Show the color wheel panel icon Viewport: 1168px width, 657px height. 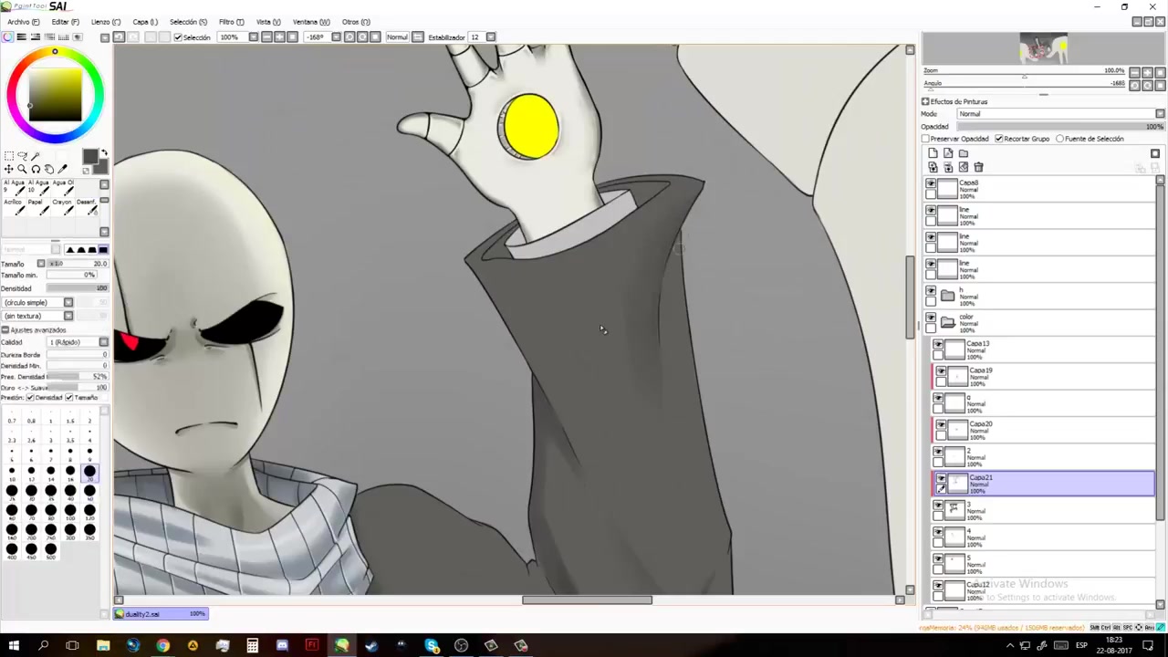click(7, 36)
